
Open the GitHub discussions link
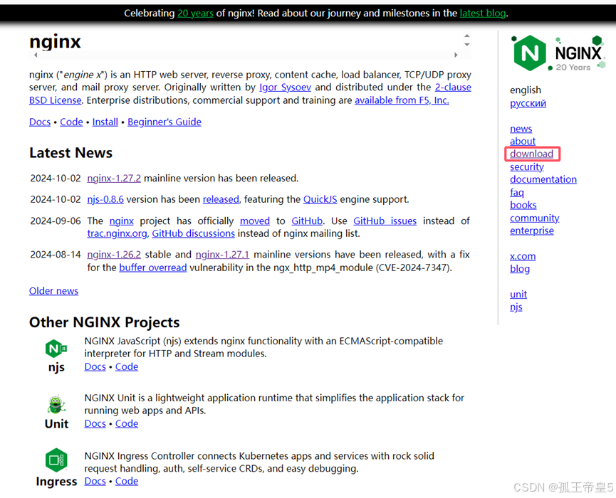(193, 233)
